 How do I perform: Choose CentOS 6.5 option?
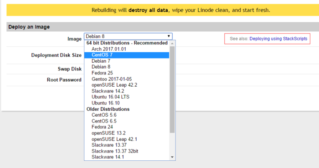127,121
